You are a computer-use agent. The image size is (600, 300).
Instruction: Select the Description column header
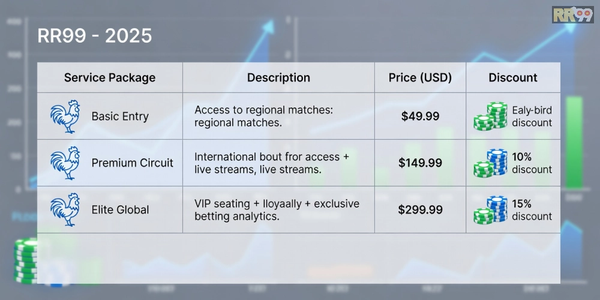click(x=278, y=77)
